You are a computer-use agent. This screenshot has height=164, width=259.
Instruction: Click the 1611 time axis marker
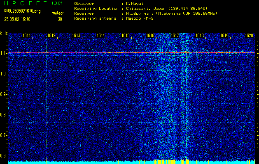coord(27,35)
